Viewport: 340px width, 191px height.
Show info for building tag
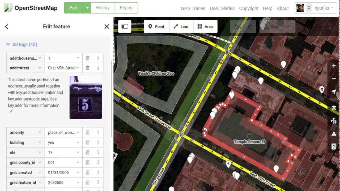(98, 142)
